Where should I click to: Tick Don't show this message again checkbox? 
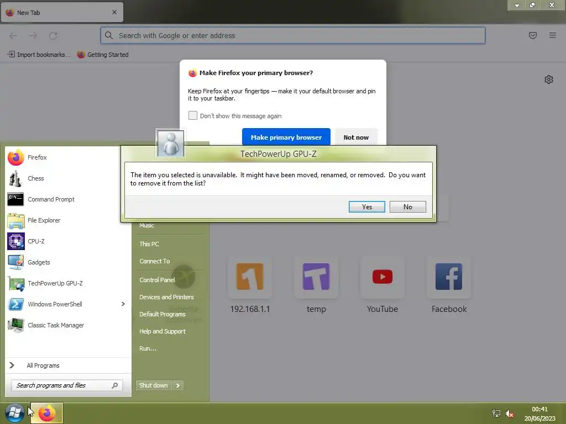[193, 115]
